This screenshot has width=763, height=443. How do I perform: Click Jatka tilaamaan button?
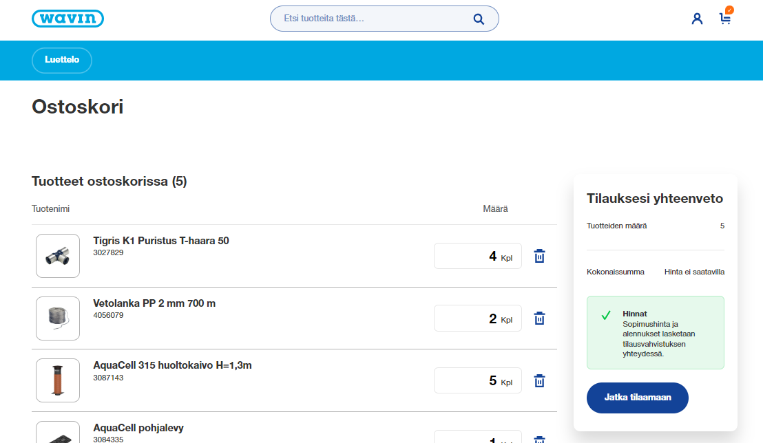638,398
